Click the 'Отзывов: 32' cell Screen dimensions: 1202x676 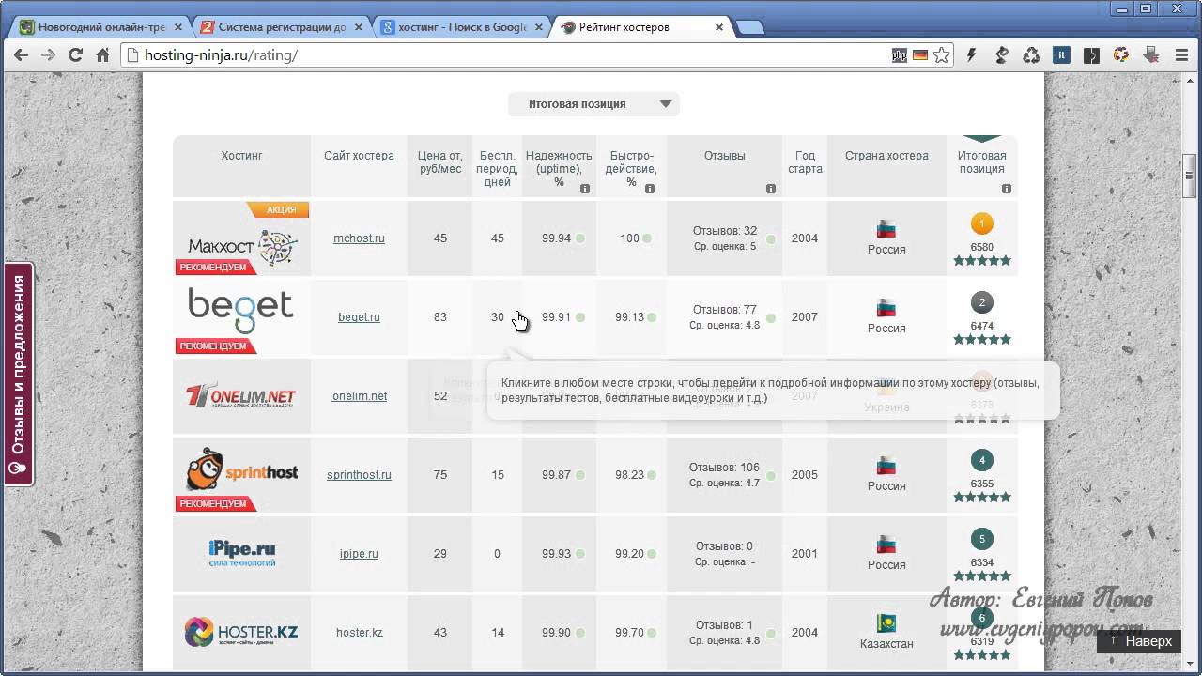coord(724,238)
